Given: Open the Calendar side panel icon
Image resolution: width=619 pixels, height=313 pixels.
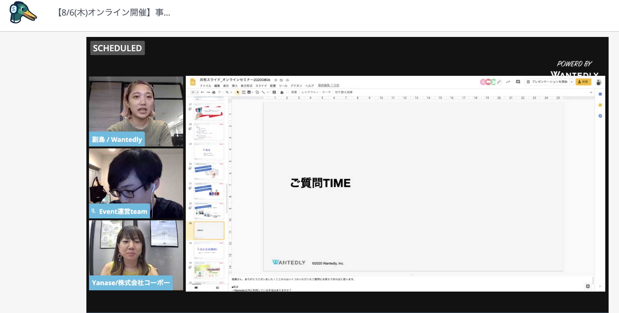Looking at the screenshot, I should coord(600,94).
